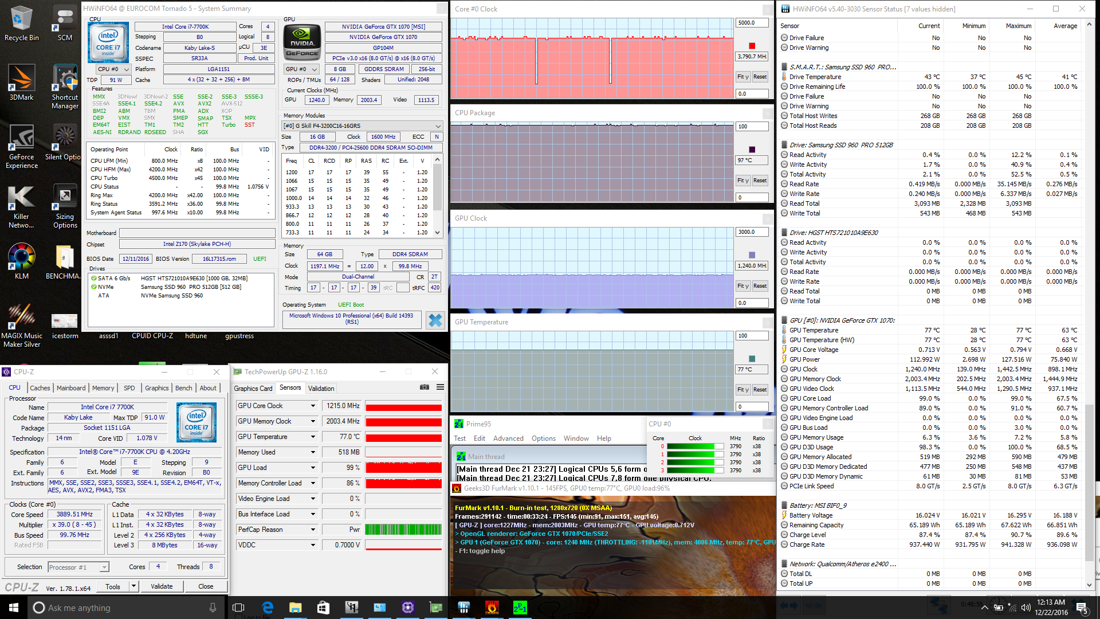
Task: Launch 3DMark from the desktop
Action: 21,83
